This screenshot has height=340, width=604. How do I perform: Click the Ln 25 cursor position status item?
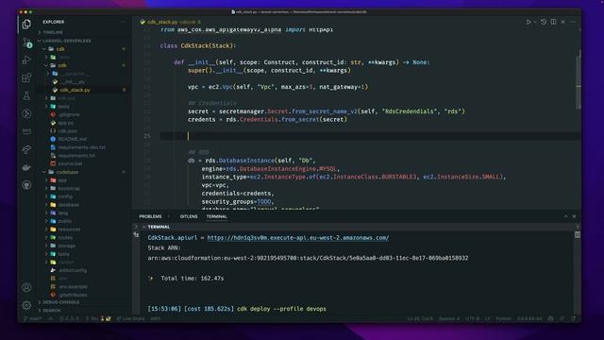(420, 319)
